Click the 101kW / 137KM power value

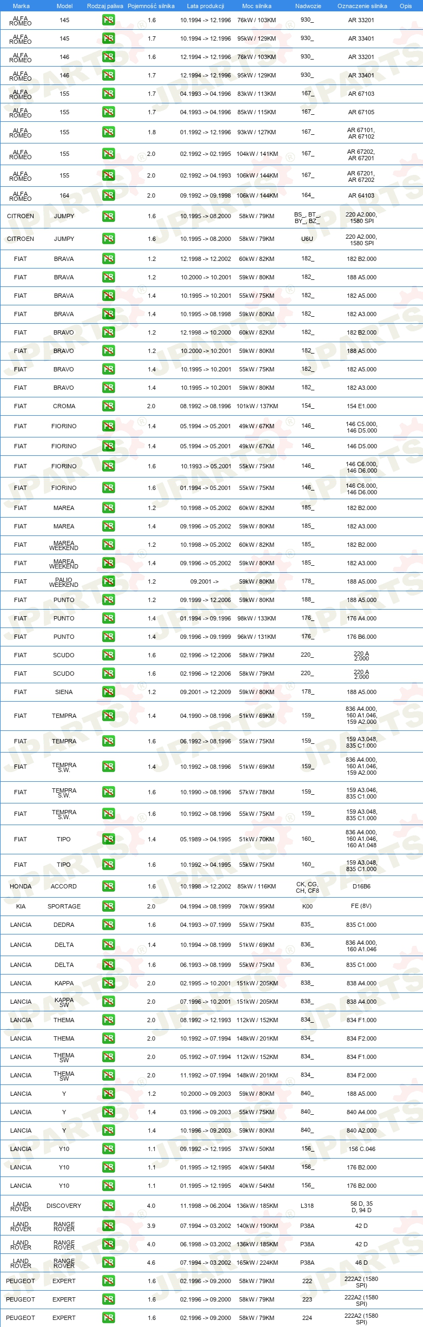(257, 406)
